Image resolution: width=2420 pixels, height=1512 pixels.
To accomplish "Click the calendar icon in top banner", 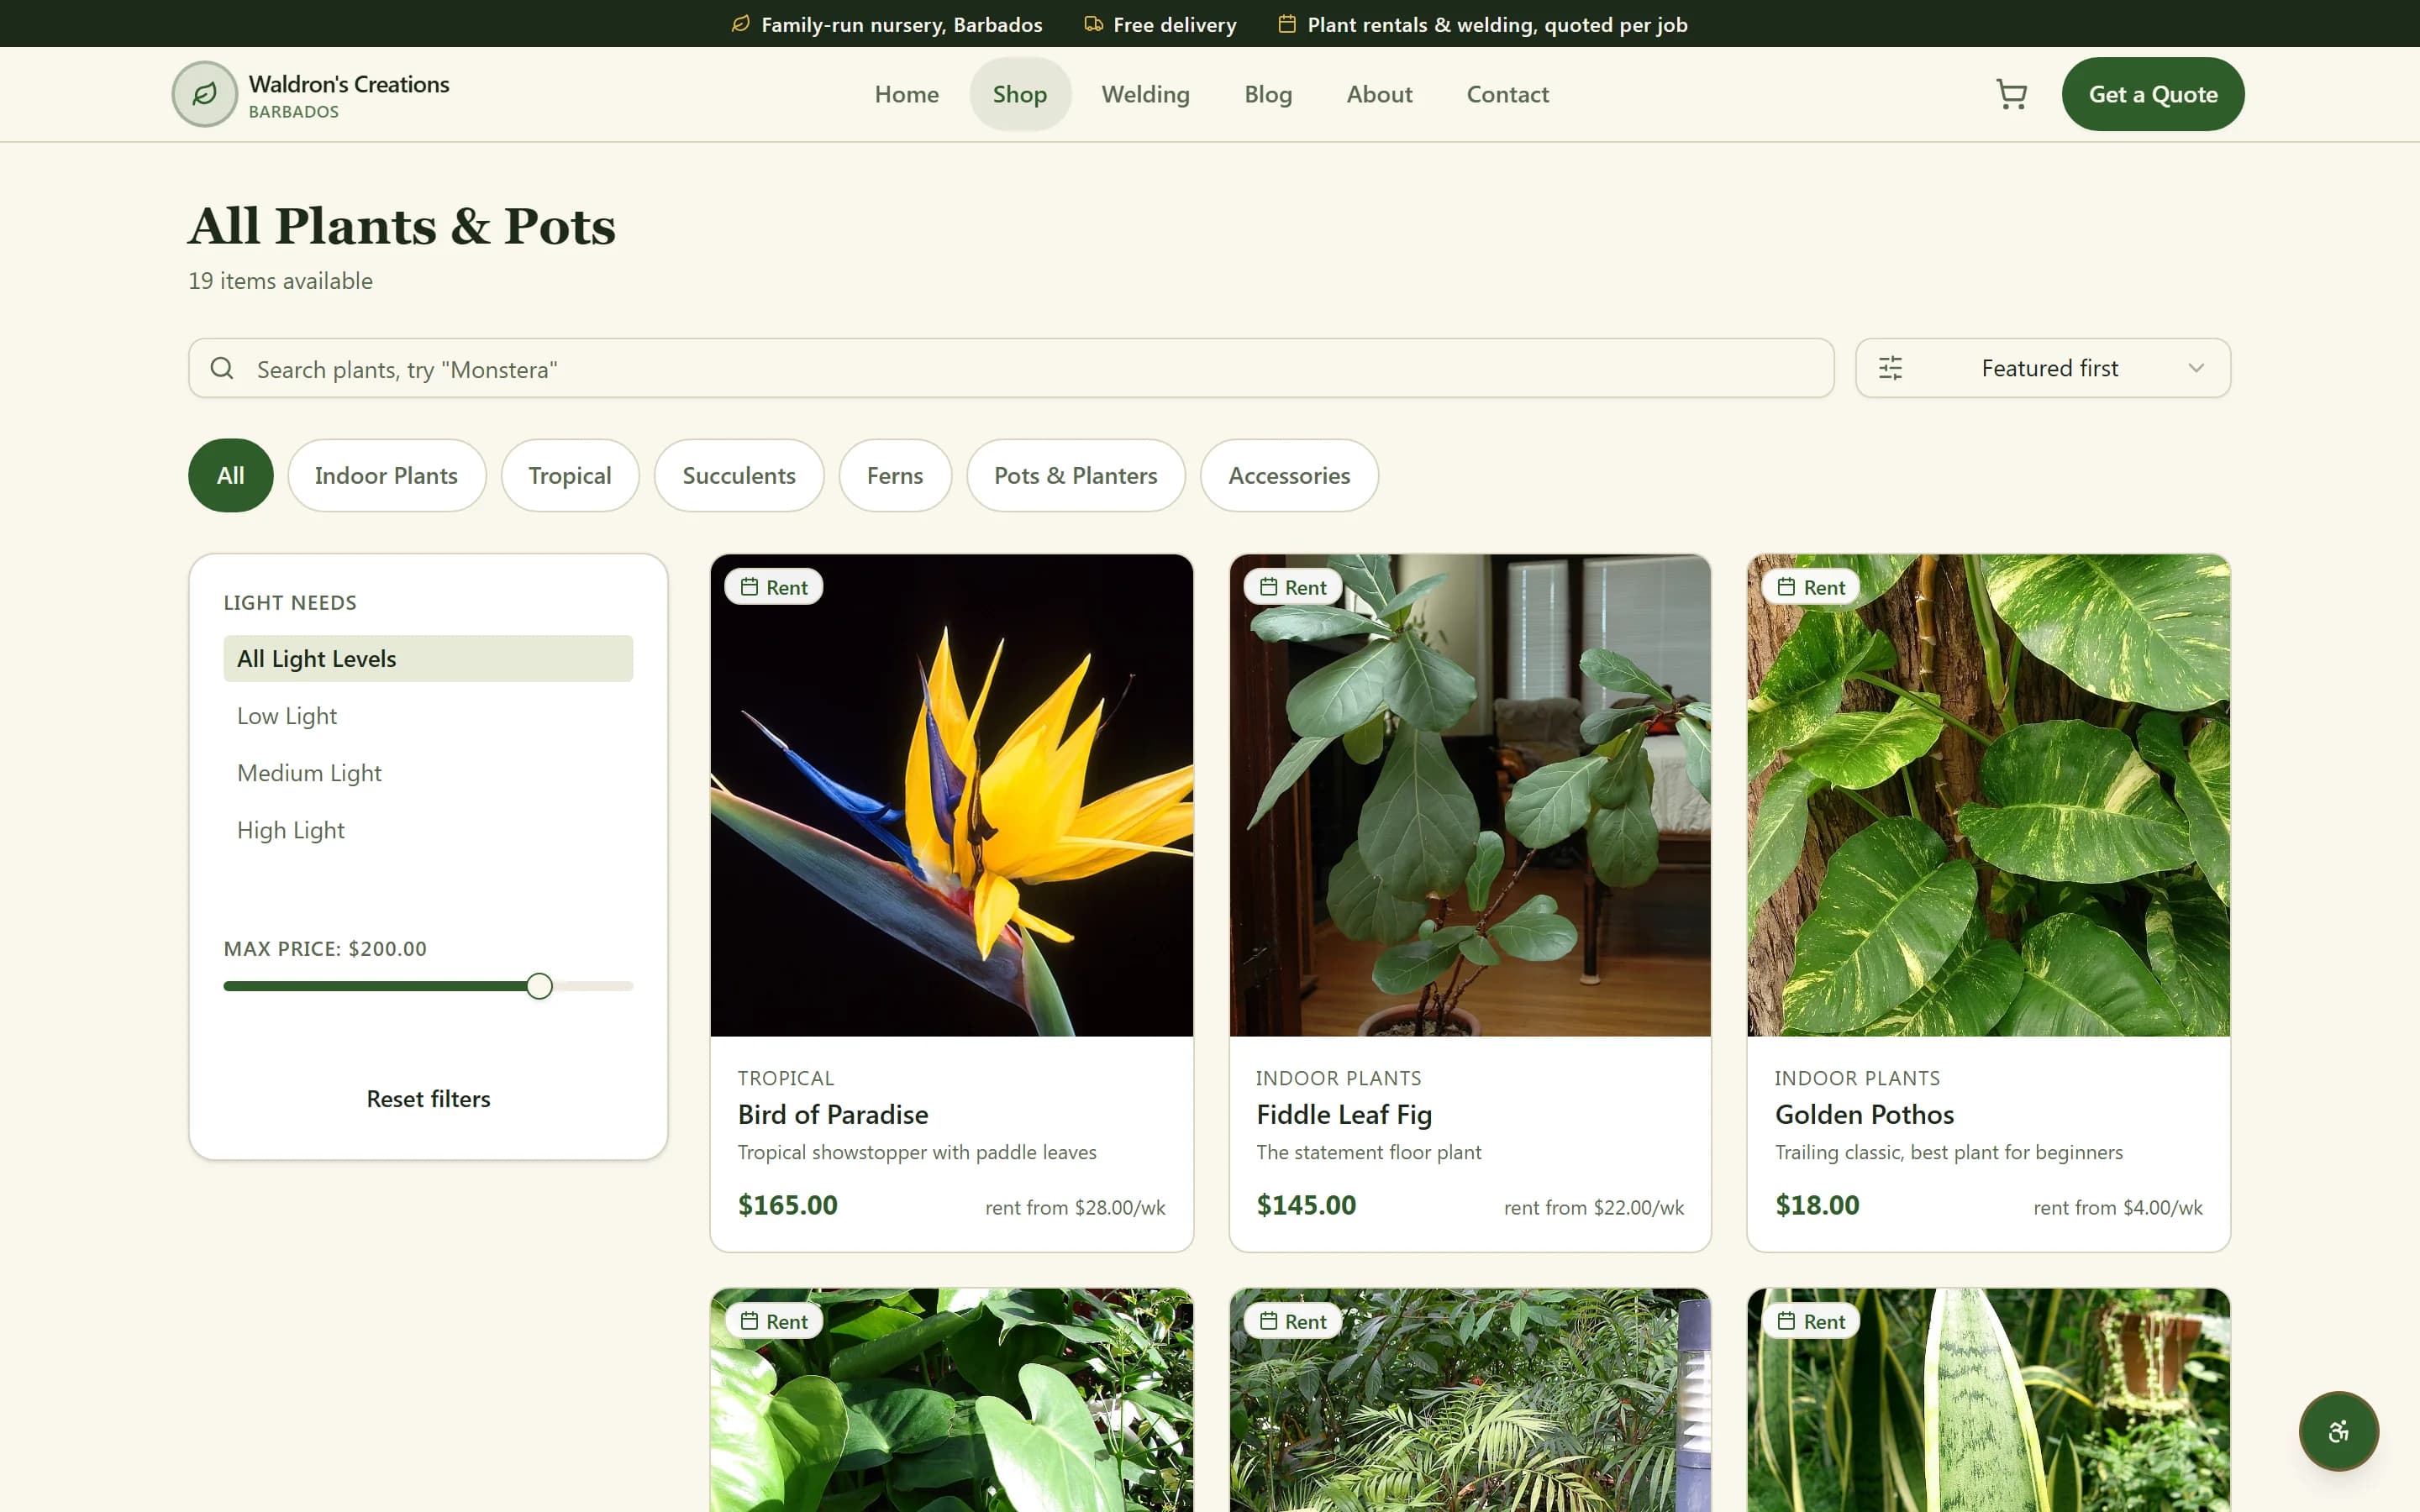I will click(1287, 24).
